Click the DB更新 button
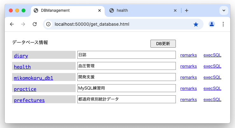 pyautogui.click(x=163, y=44)
